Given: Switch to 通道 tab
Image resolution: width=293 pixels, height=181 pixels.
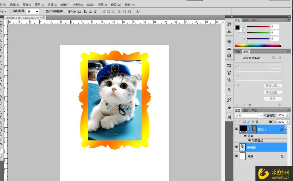Looking at the screenshot, I should coord(246,110).
